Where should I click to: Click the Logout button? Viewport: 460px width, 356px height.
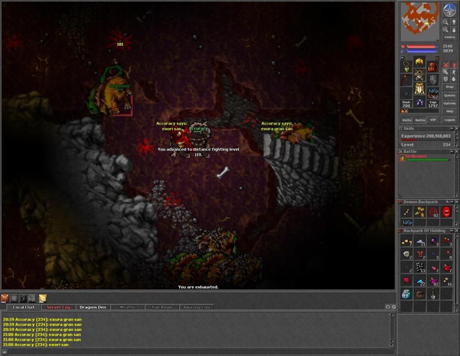[449, 120]
